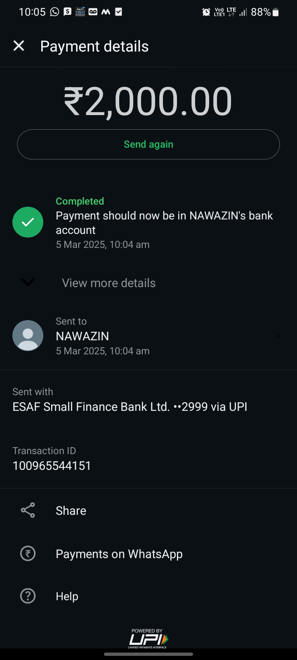
Task: Tap the Help question mark icon
Action: coord(28,596)
